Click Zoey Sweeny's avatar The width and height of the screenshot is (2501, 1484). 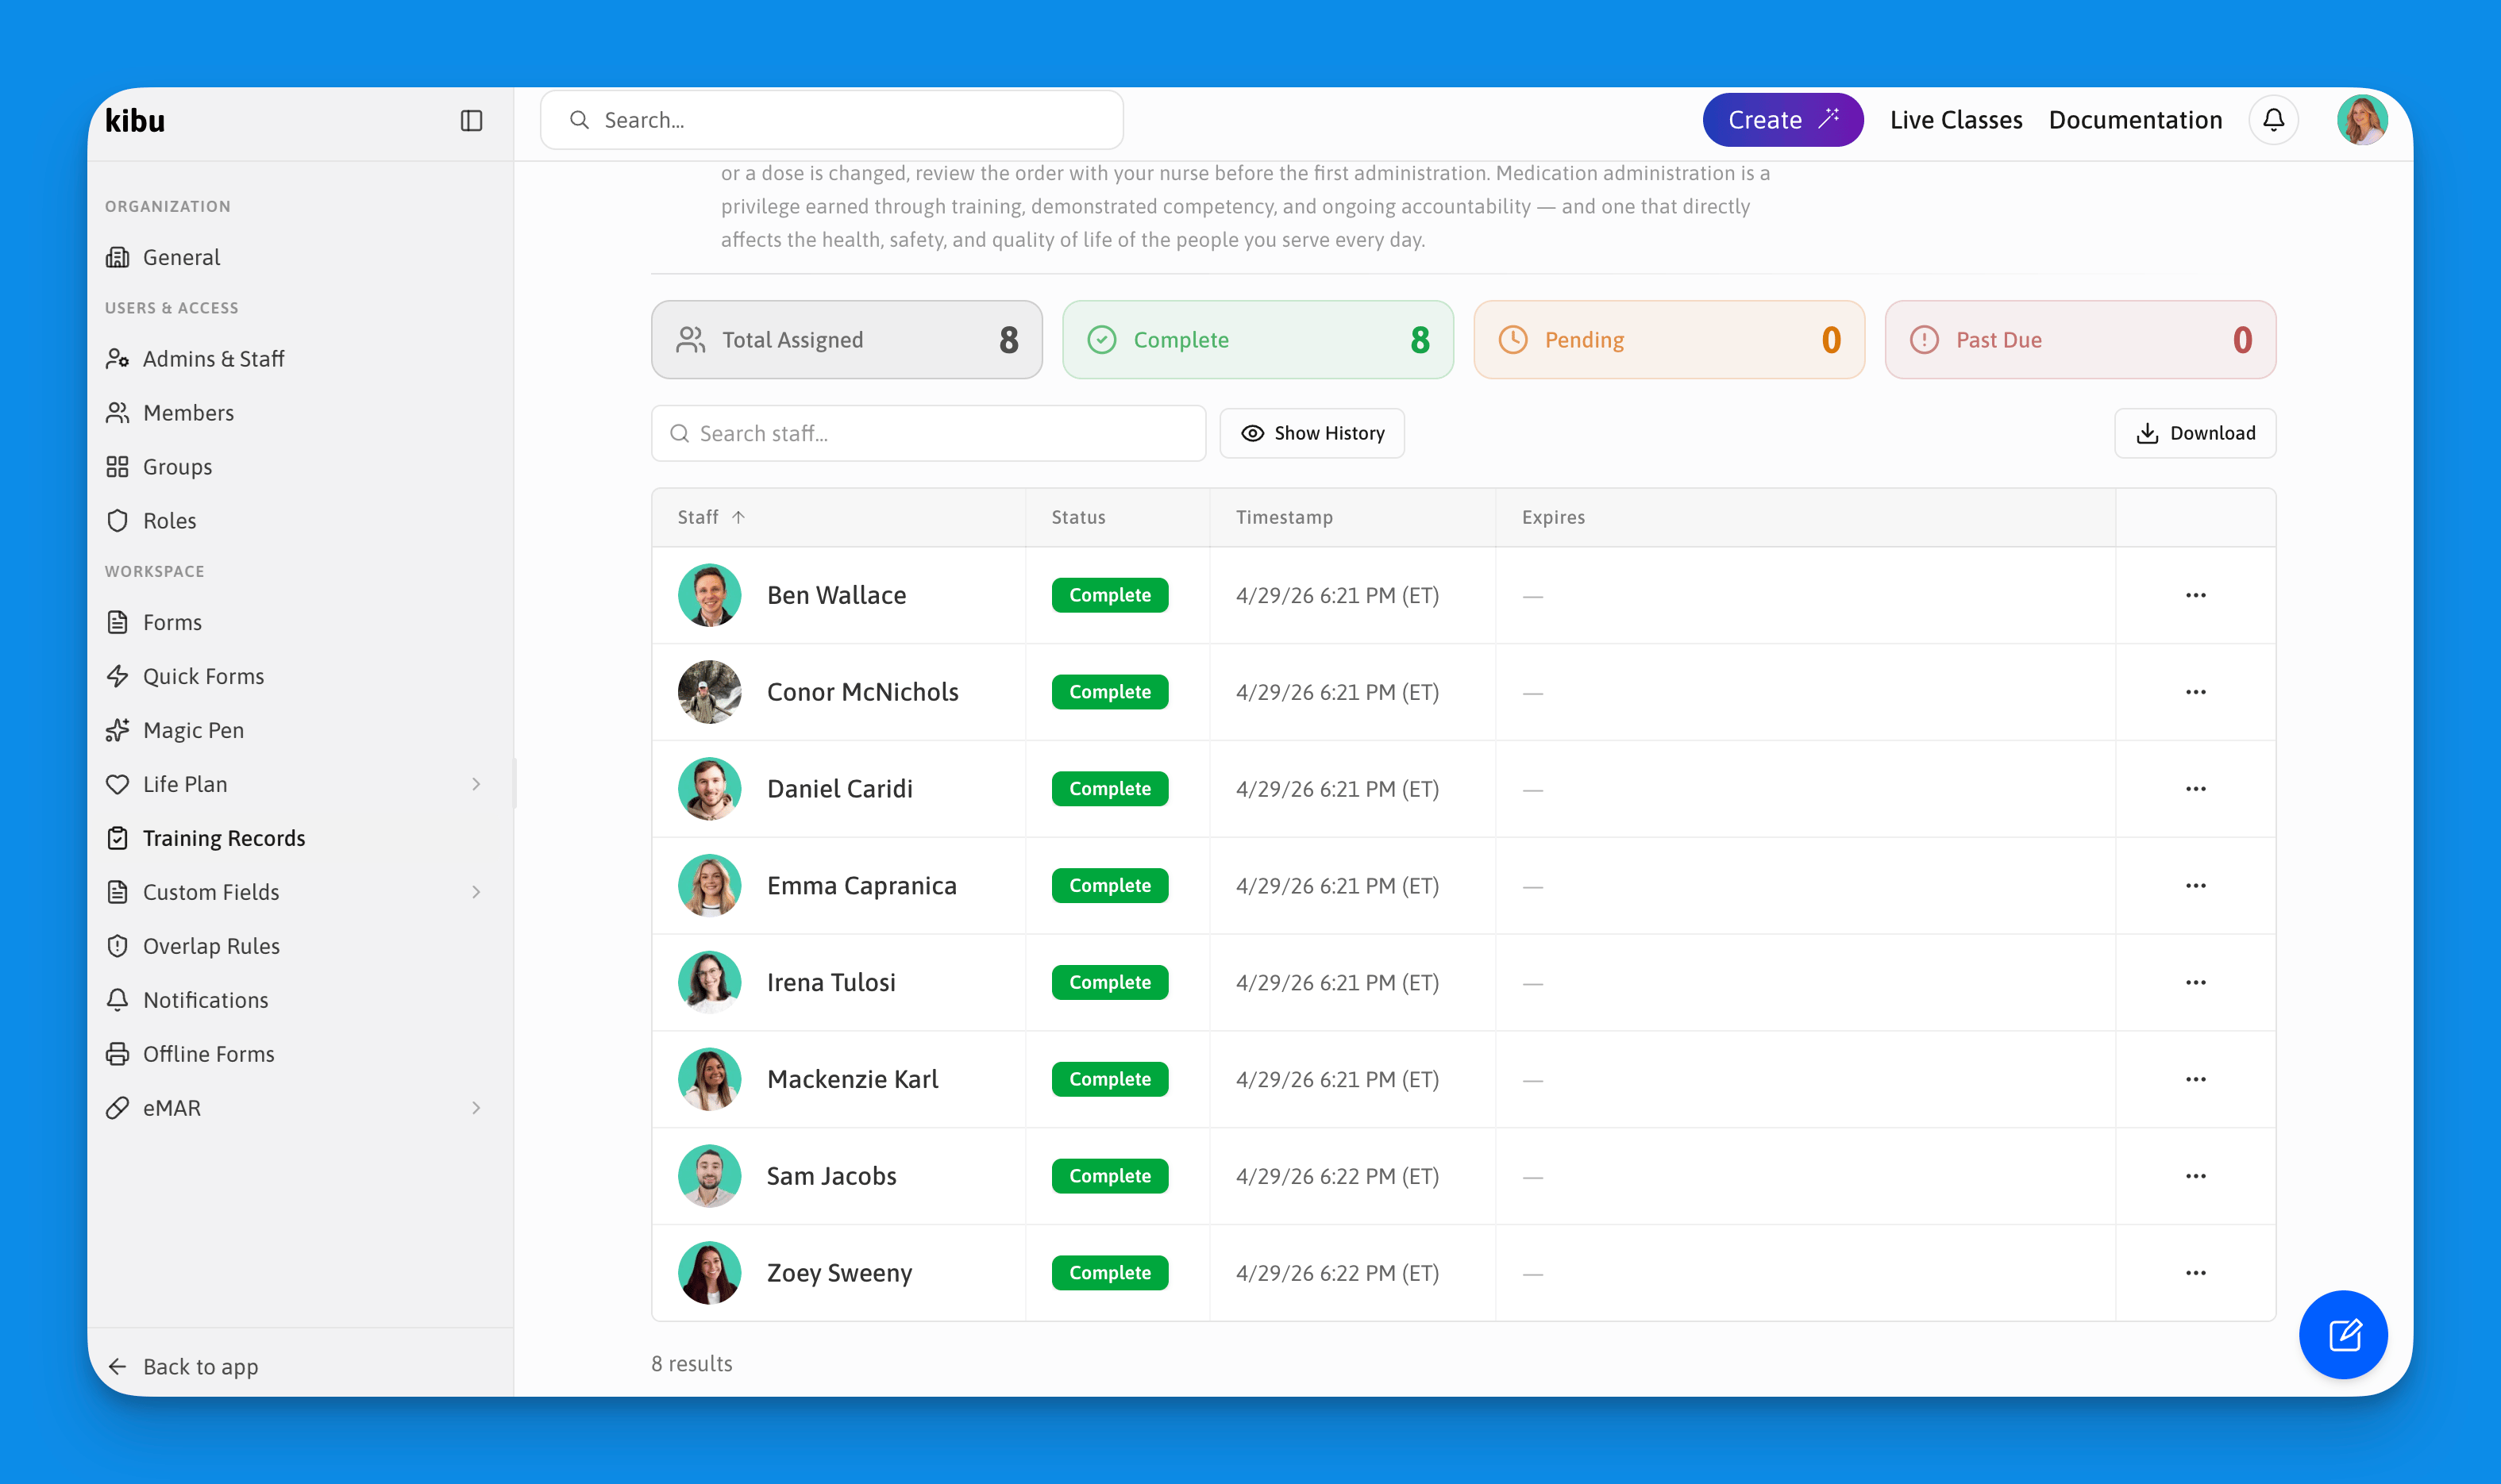(x=709, y=1273)
